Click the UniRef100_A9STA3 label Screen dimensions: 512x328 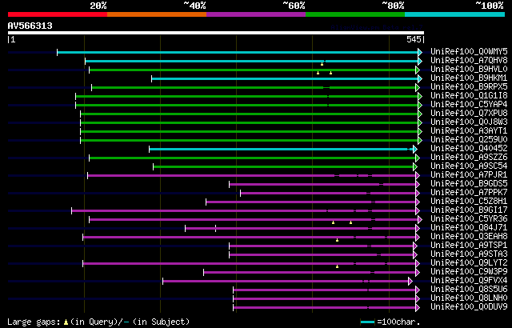pos(469,254)
